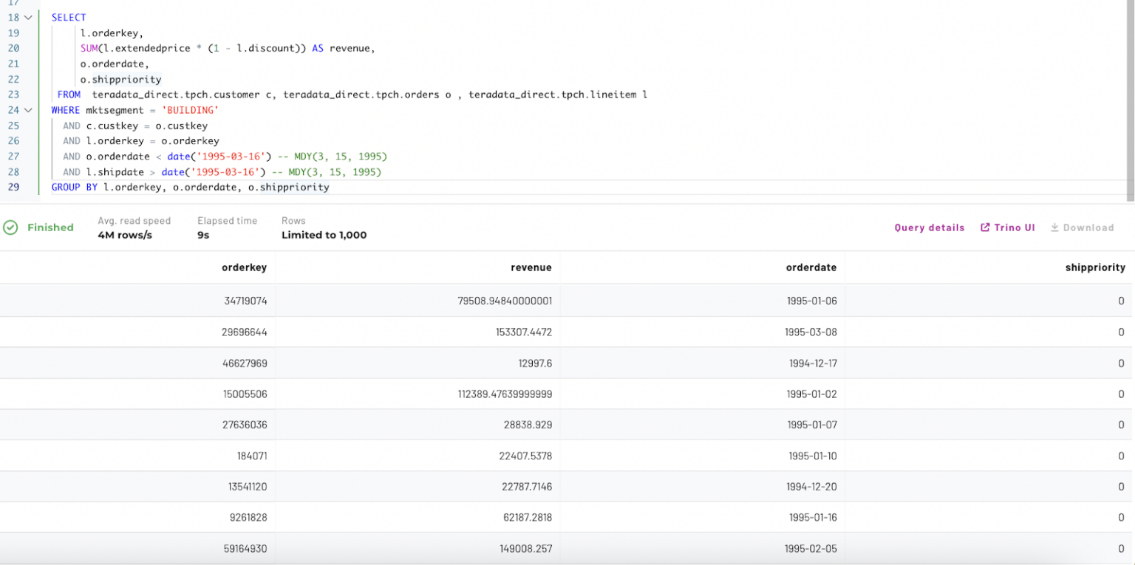1135x565 pixels.
Task: Collapse the SELECT block at line 18
Action: pyautogui.click(x=27, y=17)
